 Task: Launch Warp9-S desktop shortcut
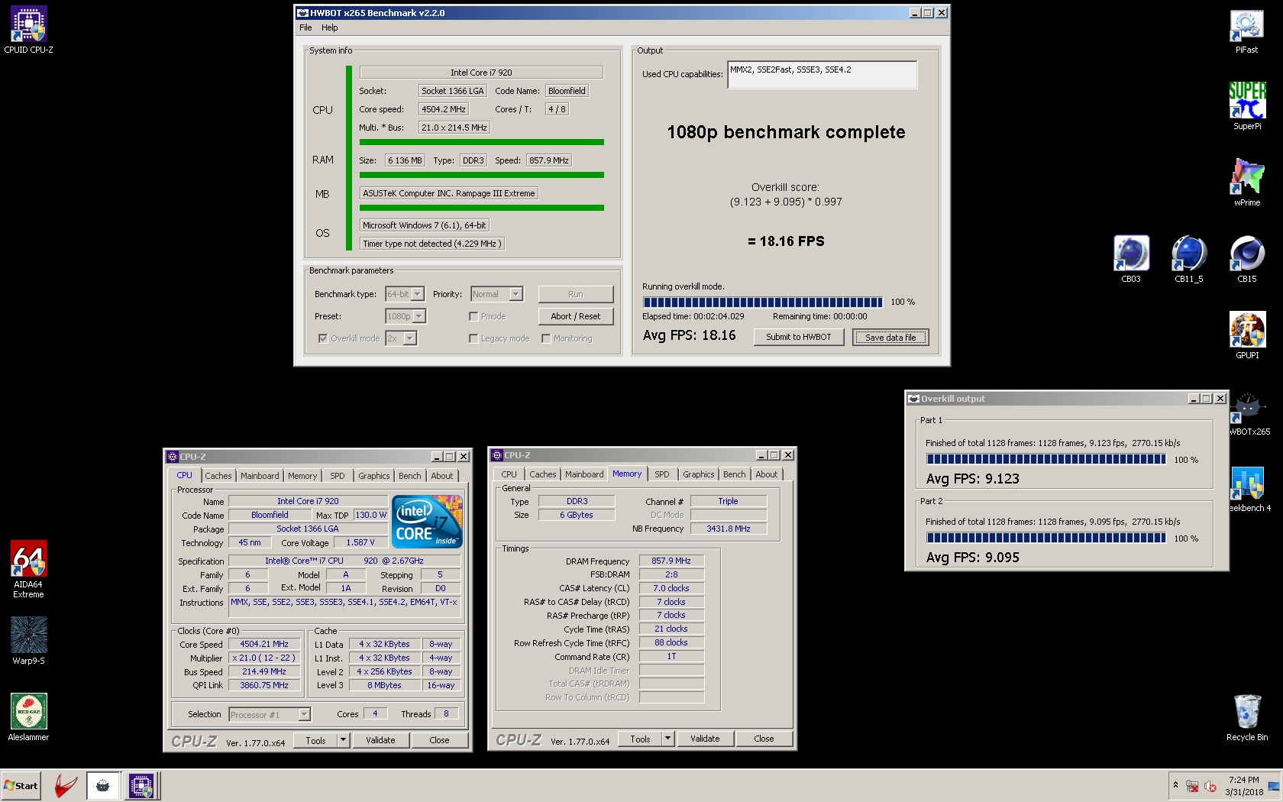pos(28,641)
